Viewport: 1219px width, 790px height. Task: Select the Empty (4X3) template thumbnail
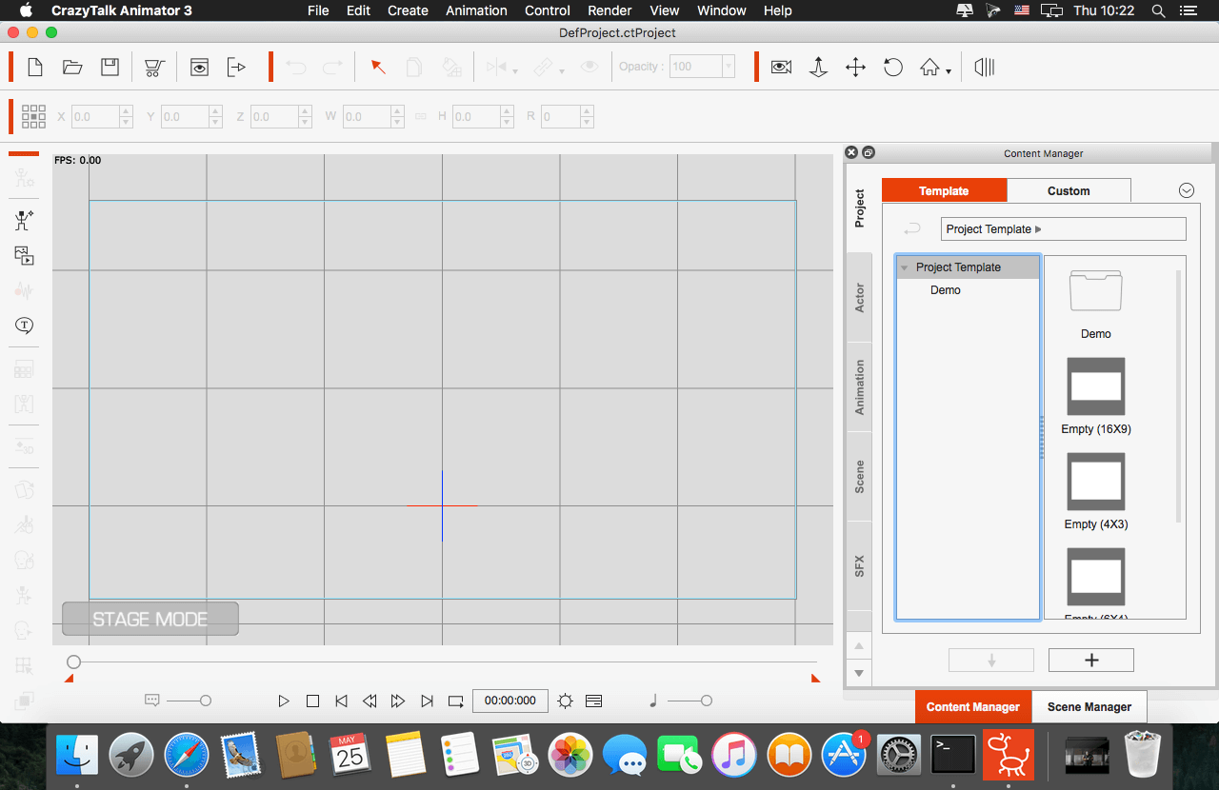(1096, 481)
